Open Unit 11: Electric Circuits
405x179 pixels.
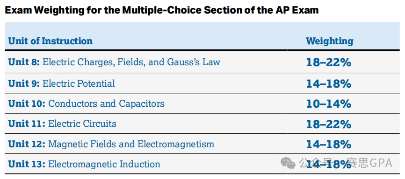point(62,124)
